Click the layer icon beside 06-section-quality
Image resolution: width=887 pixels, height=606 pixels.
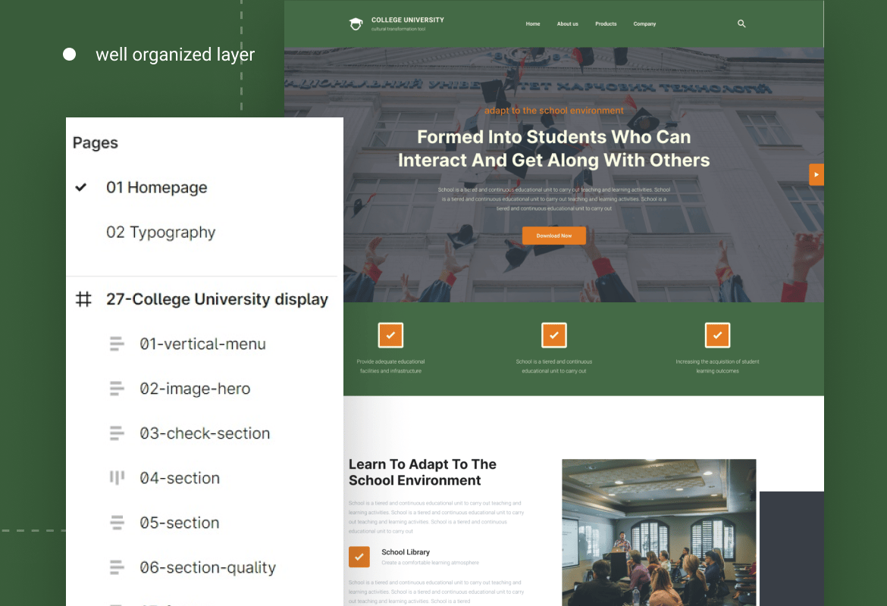point(117,567)
